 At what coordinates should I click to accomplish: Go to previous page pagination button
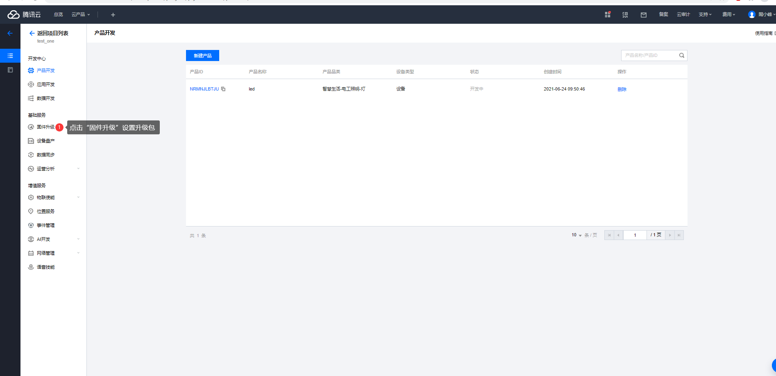[x=618, y=235]
